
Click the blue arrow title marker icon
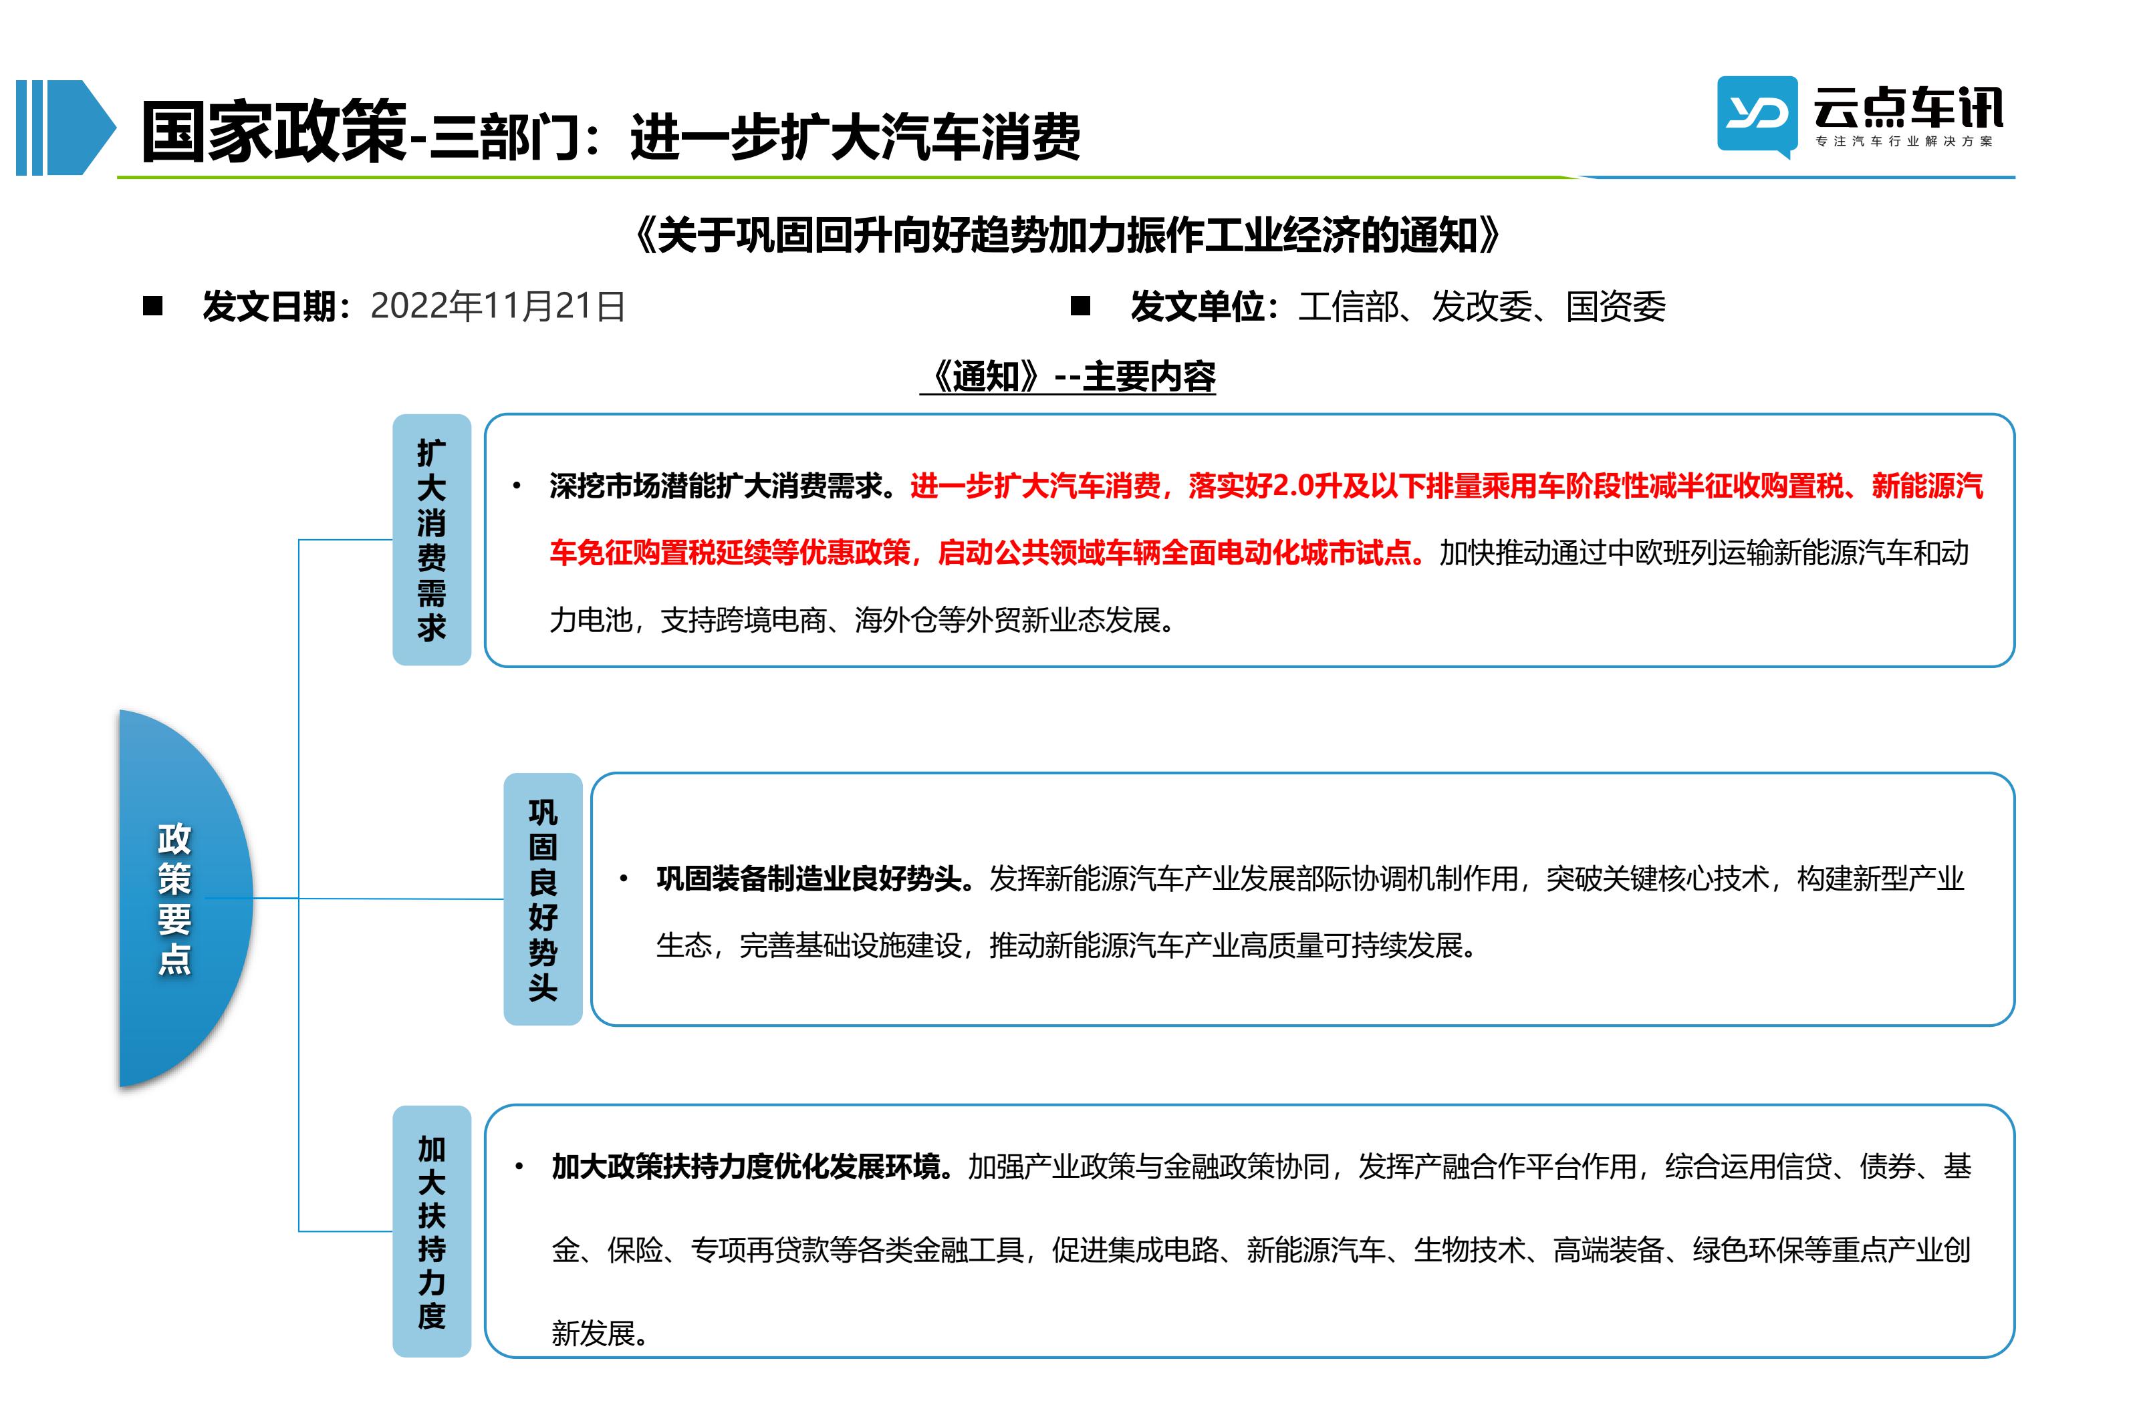[66, 128]
